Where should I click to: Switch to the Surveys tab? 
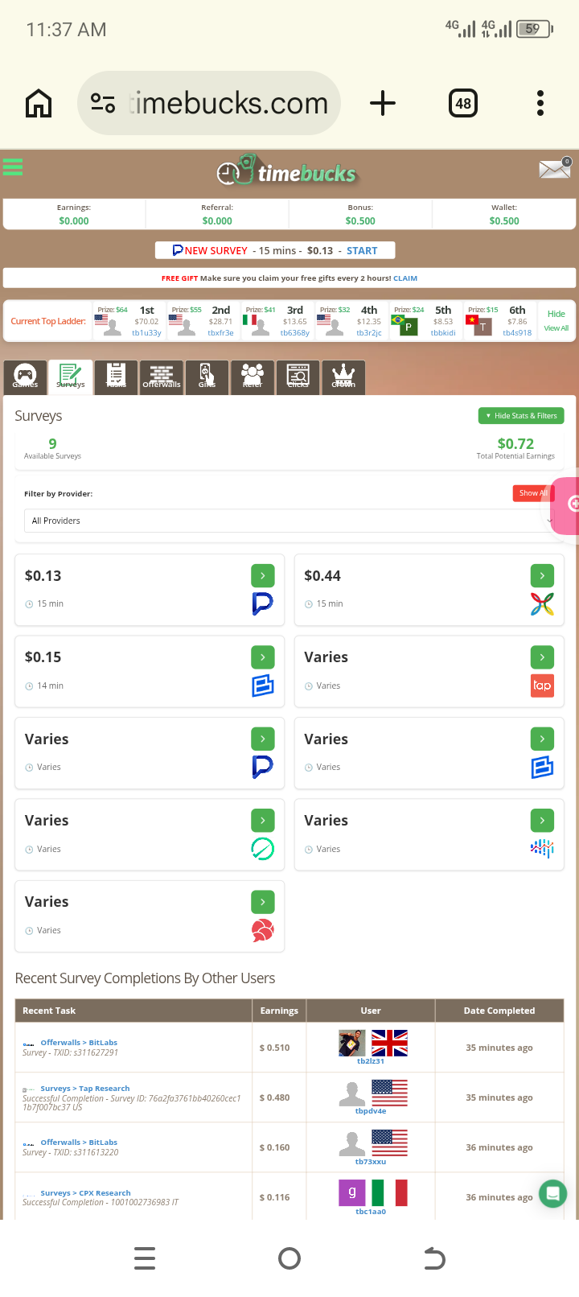(71, 377)
